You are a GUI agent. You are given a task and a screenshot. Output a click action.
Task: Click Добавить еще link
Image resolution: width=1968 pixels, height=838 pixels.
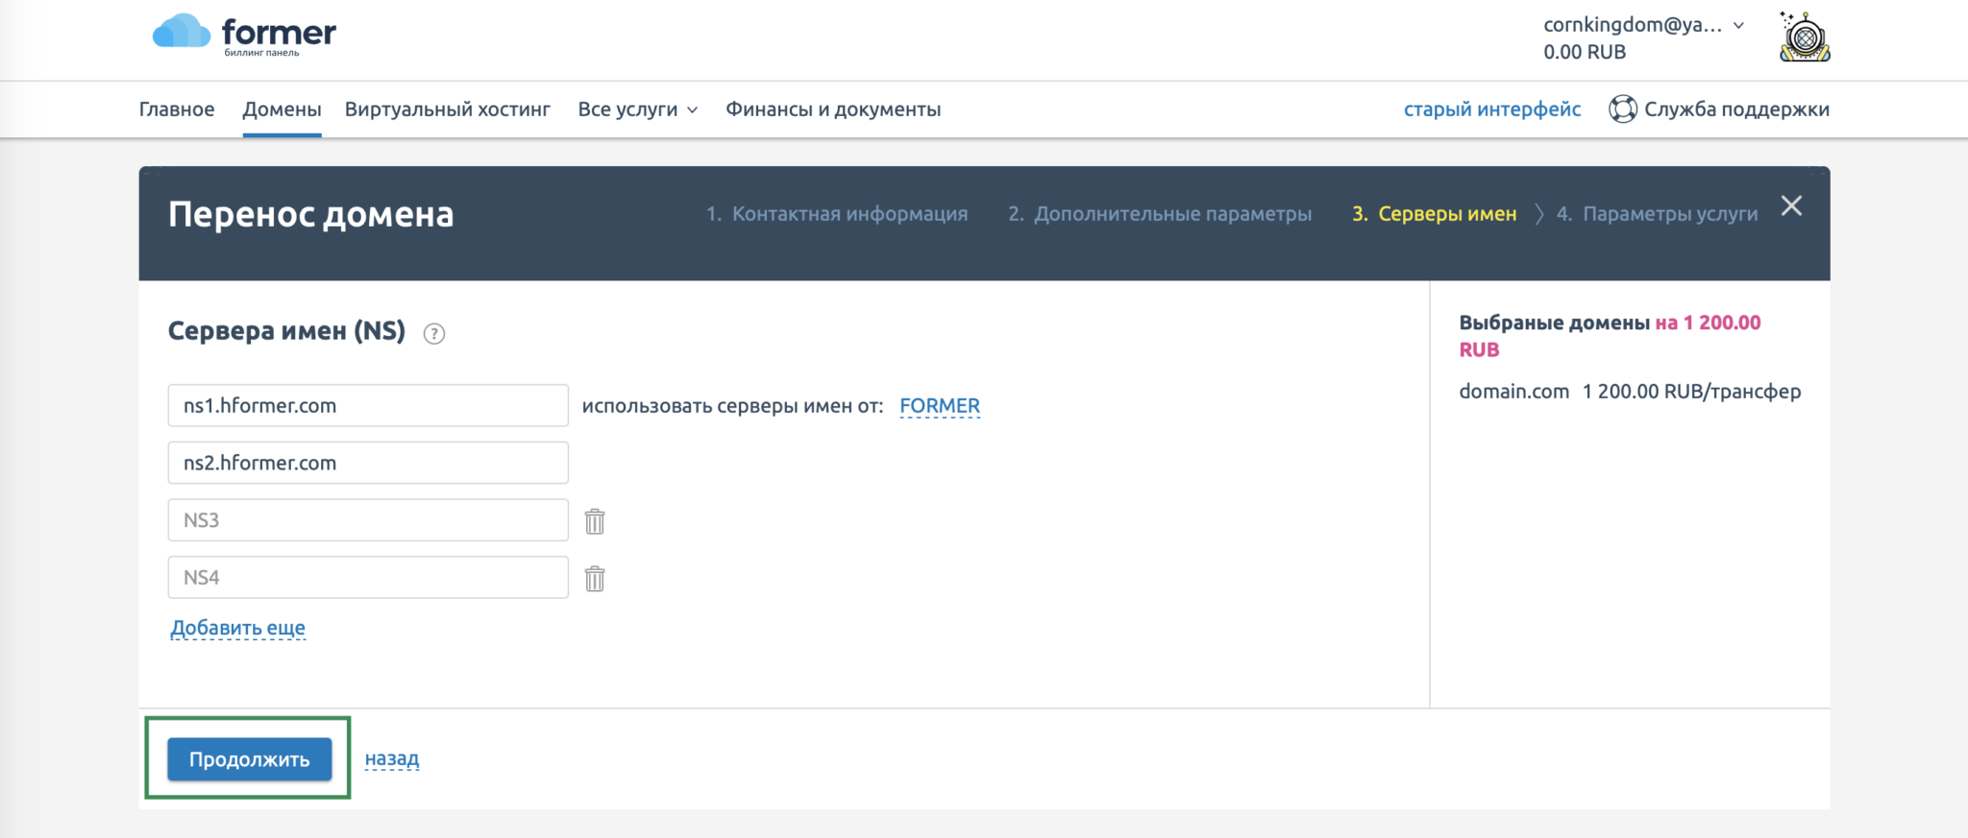click(238, 628)
